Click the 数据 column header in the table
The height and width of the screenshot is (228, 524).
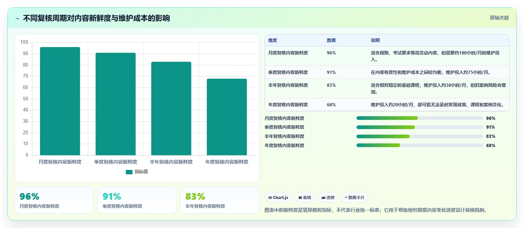[331, 40]
